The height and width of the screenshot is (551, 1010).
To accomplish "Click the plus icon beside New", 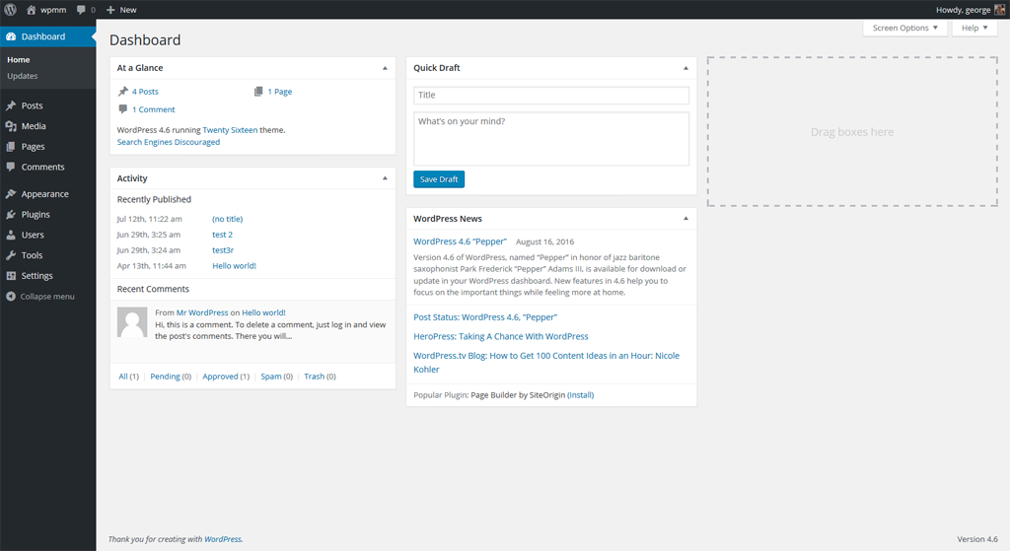I will 110,10.
